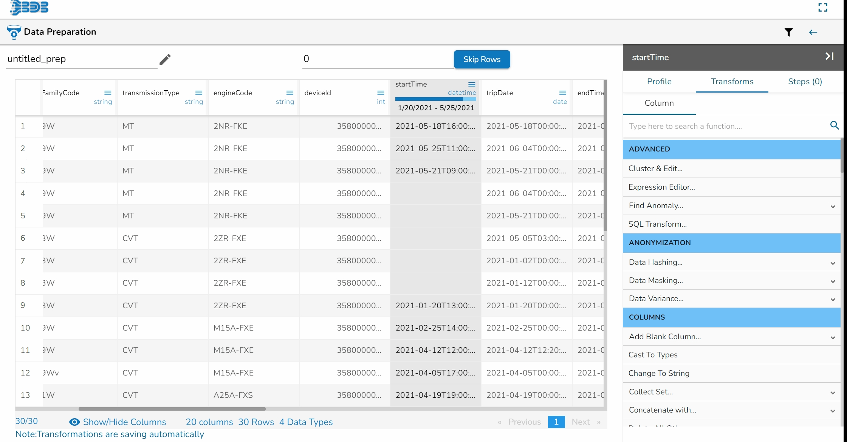Open the Steps (0) tab
This screenshot has height=442, width=847.
click(805, 82)
